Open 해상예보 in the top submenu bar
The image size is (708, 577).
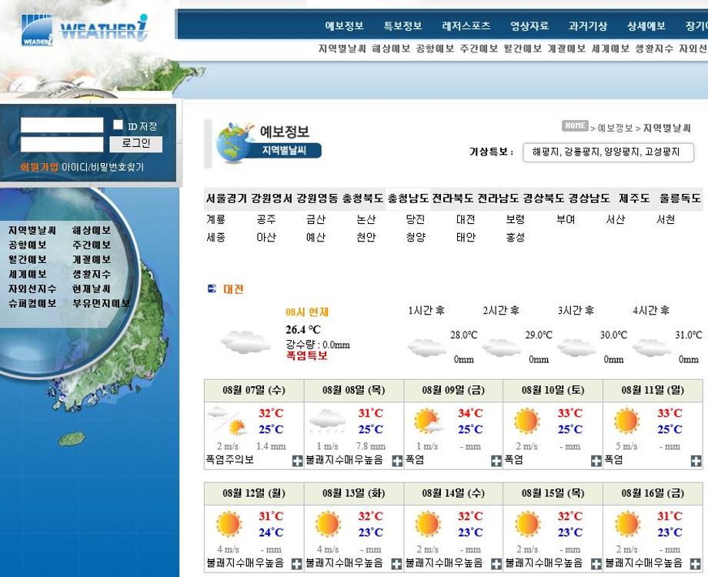pos(391,48)
